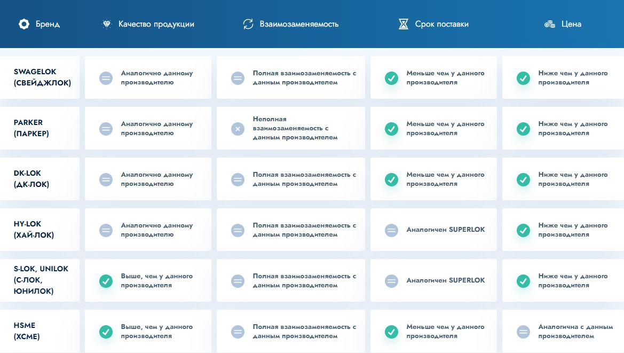Screen dimensions: 624x353
Task: Click the green check in S-LOK quality cell
Action: (106, 281)
